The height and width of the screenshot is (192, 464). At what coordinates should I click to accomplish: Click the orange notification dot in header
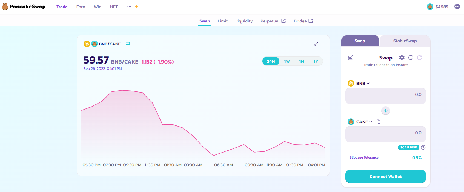point(136,7)
